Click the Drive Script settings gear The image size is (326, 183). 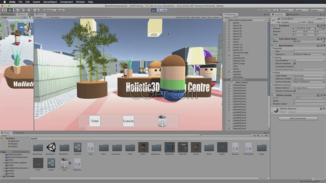click(x=324, y=95)
